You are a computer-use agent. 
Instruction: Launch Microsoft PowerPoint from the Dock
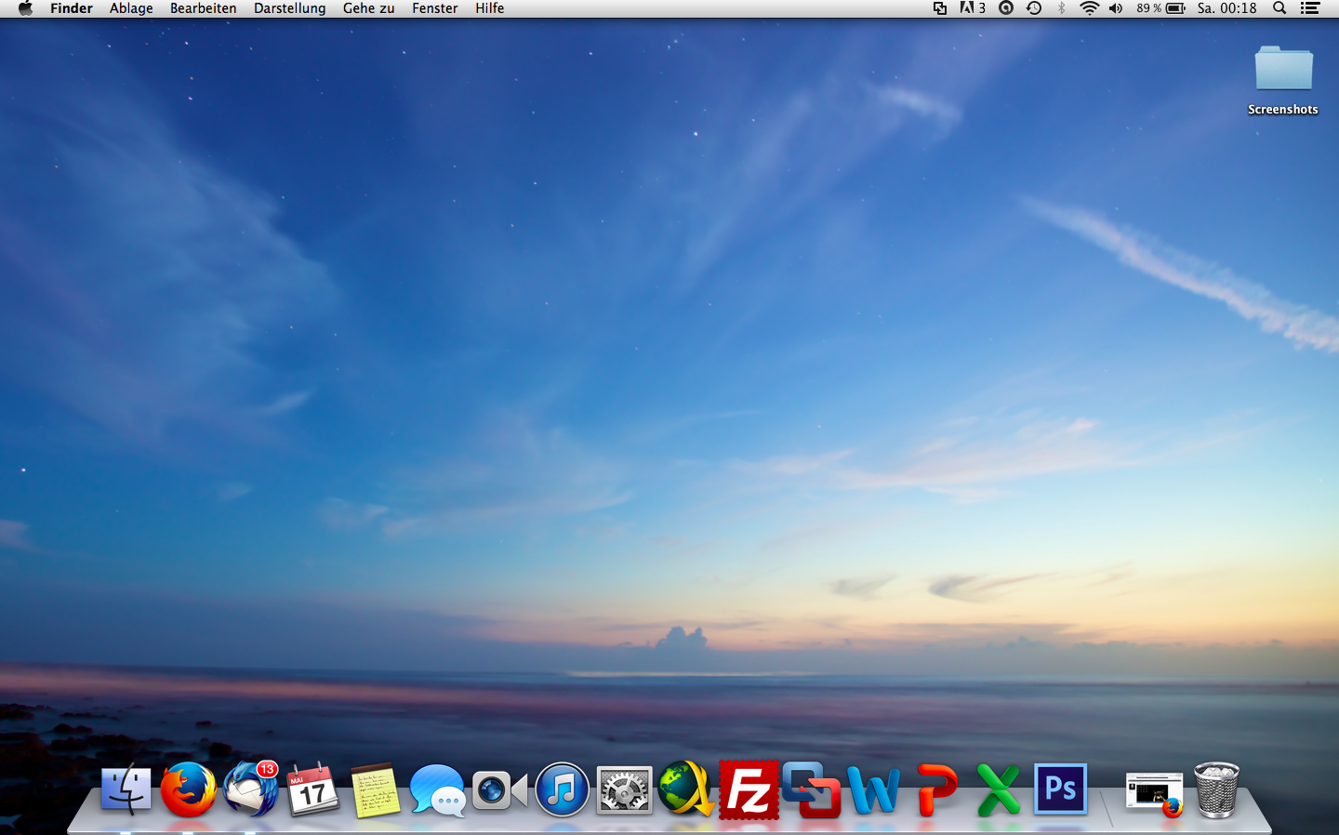pos(935,789)
